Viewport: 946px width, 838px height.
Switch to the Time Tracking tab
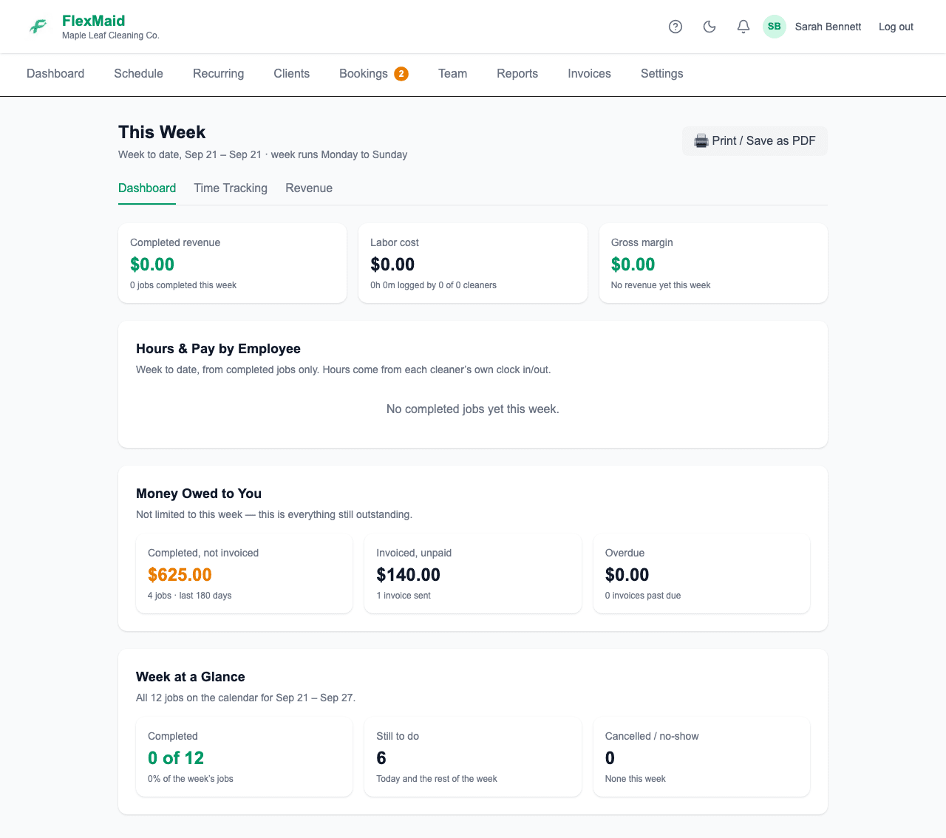[231, 188]
